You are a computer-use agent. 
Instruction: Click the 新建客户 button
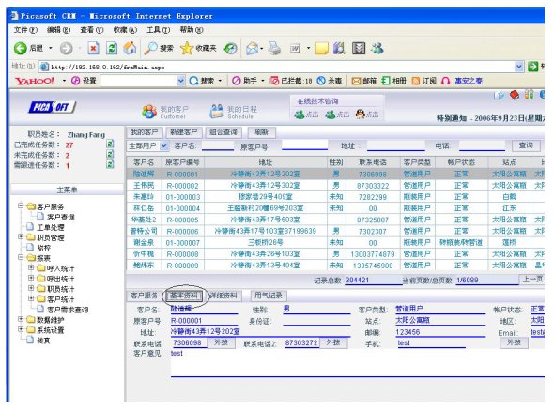click(183, 132)
